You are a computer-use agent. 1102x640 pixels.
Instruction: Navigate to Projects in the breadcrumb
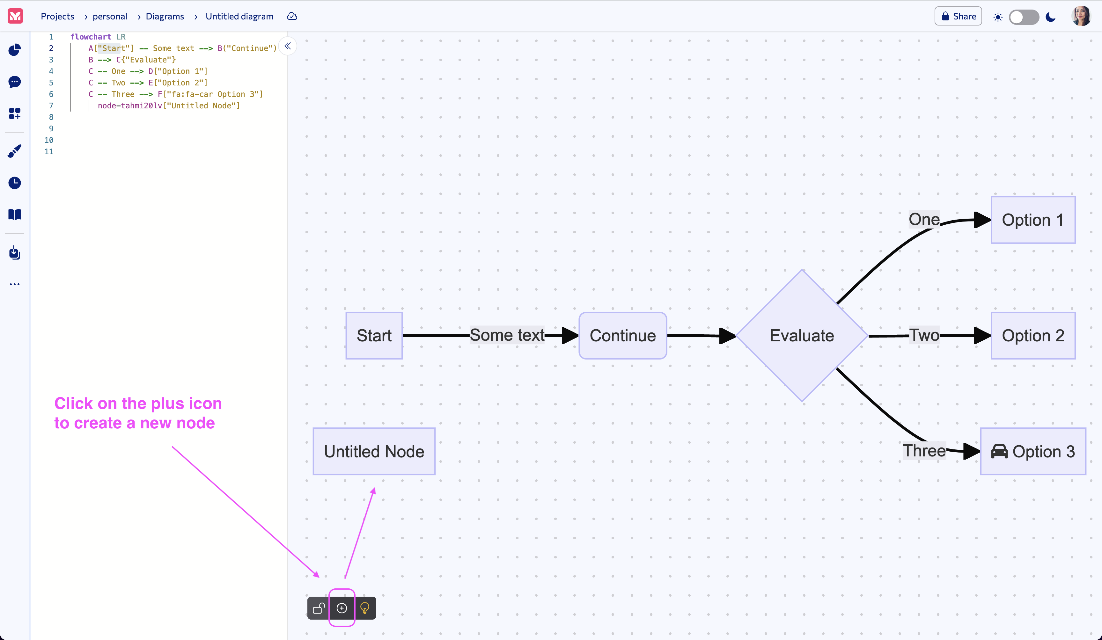pos(57,16)
